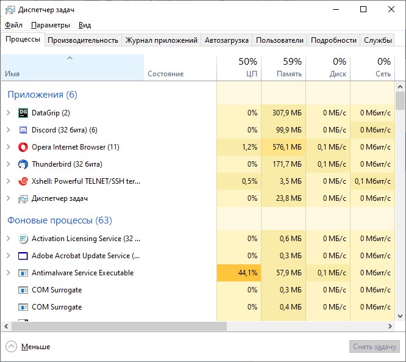Select the Opera Internet Browser (11) row
406x362 pixels.
pos(198,147)
